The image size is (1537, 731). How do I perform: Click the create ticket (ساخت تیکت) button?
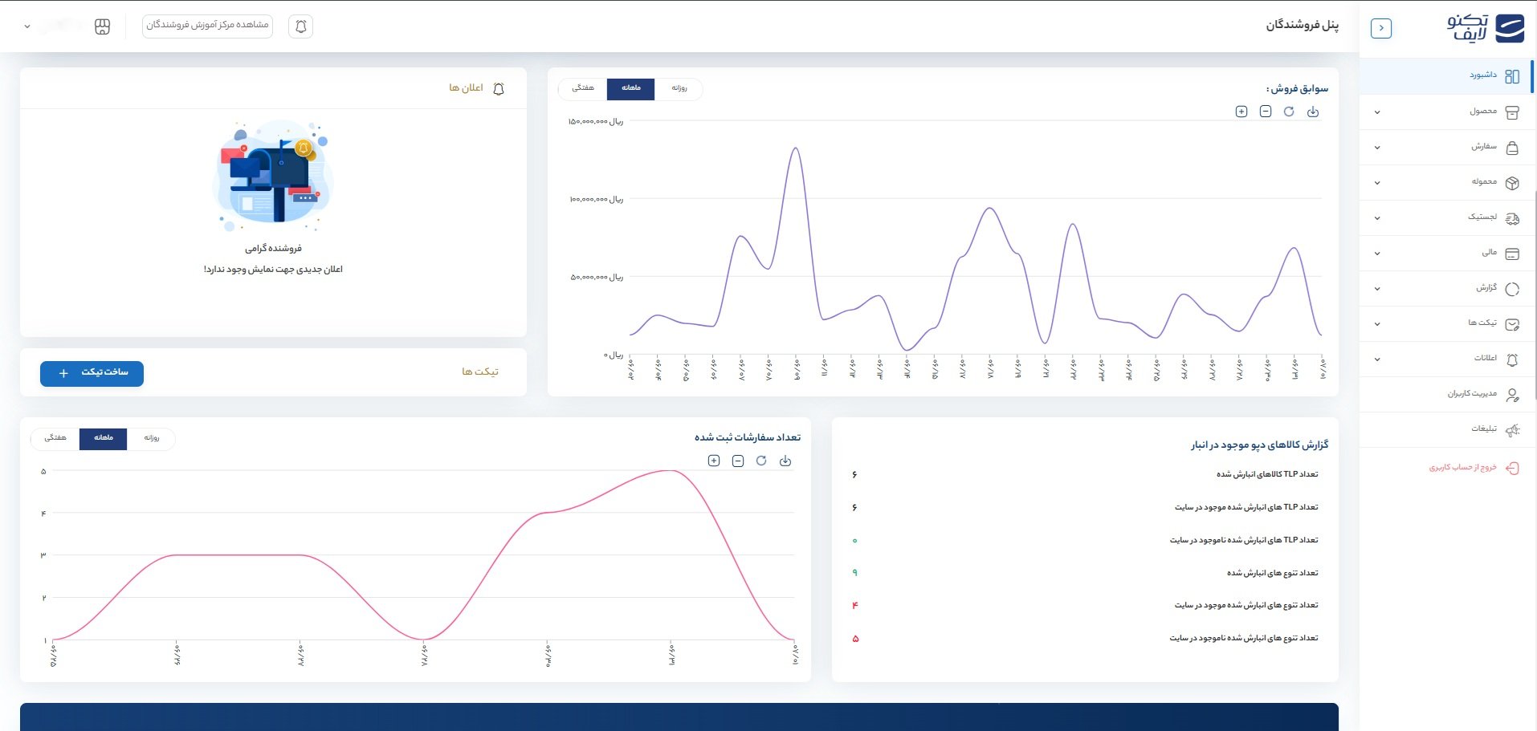[92, 373]
